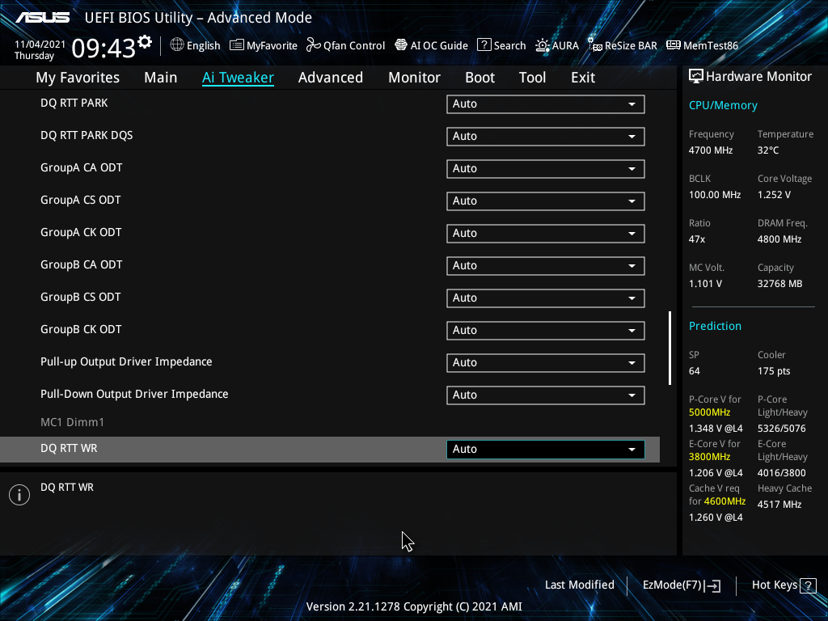Switch to the My Favorites tab
Image resolution: width=828 pixels, height=621 pixels.
78,78
